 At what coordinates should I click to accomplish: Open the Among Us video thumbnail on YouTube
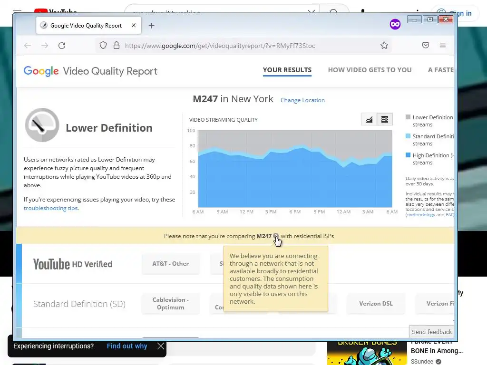(367, 353)
